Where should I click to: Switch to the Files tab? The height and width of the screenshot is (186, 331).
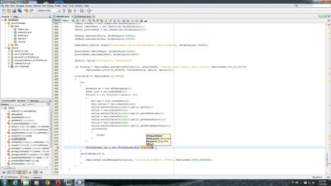(16, 17)
